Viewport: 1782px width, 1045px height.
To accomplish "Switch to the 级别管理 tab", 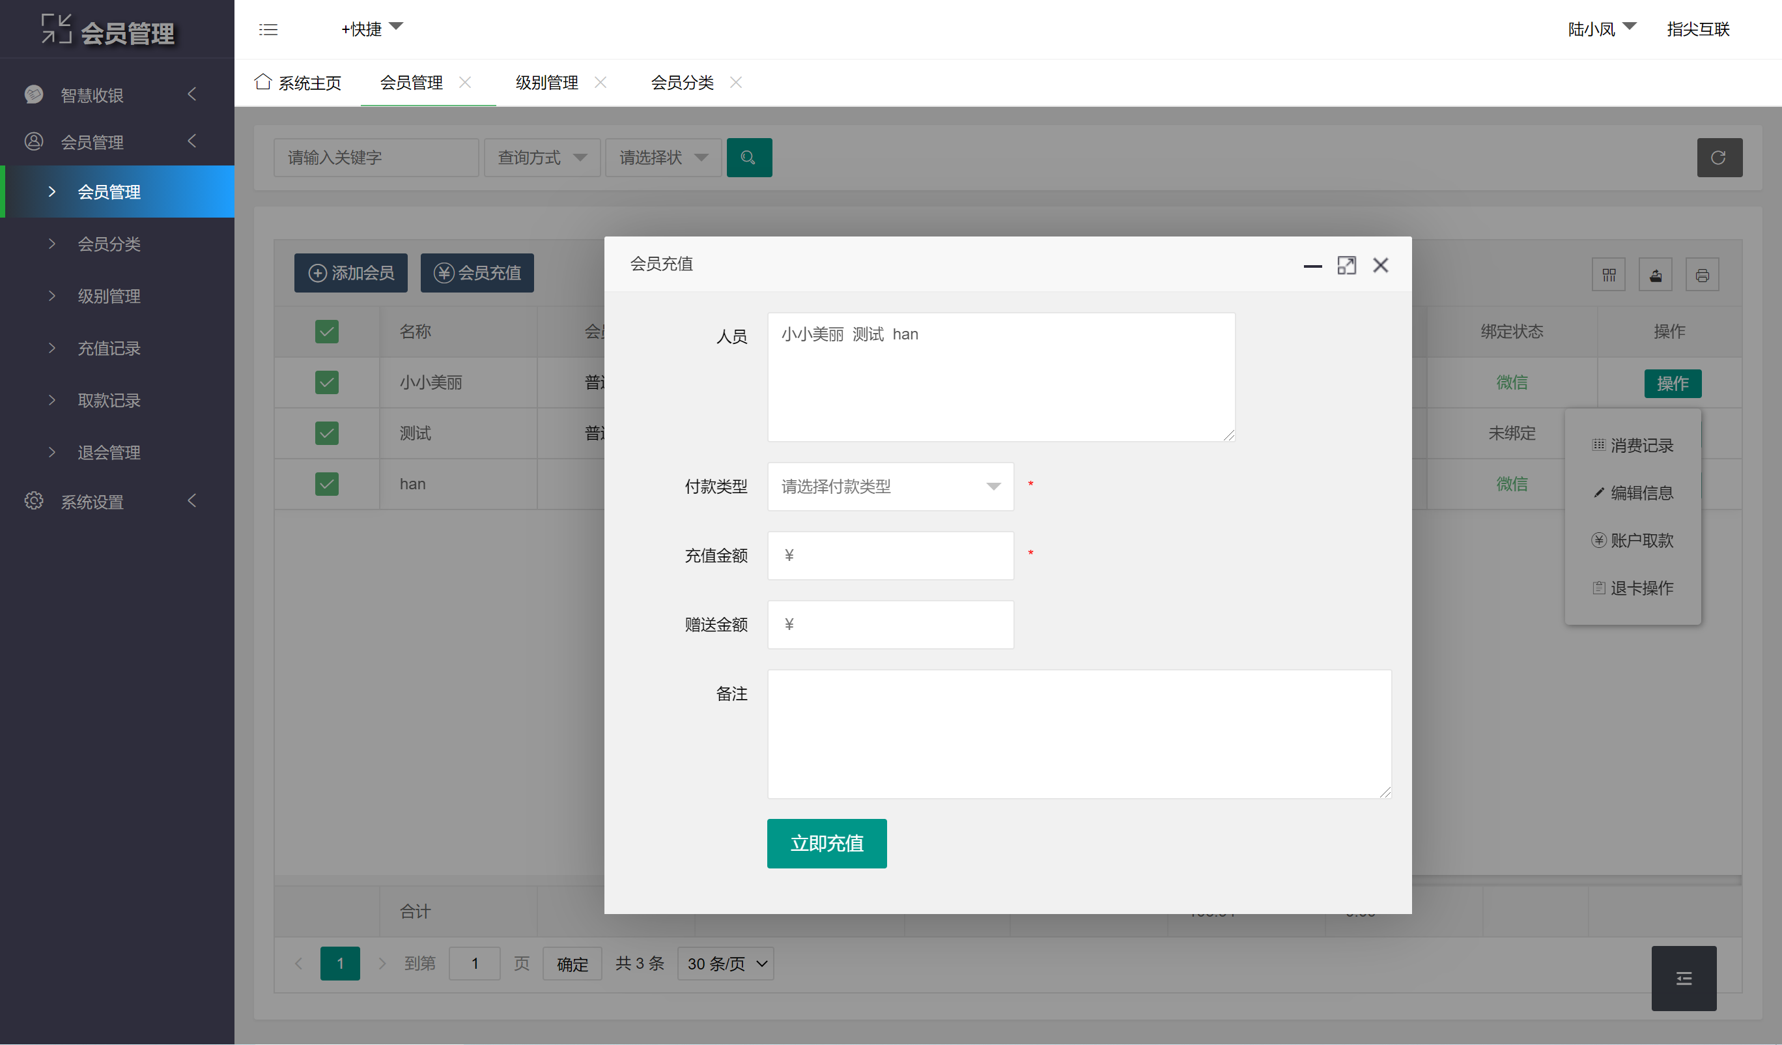I will pyautogui.click(x=546, y=83).
